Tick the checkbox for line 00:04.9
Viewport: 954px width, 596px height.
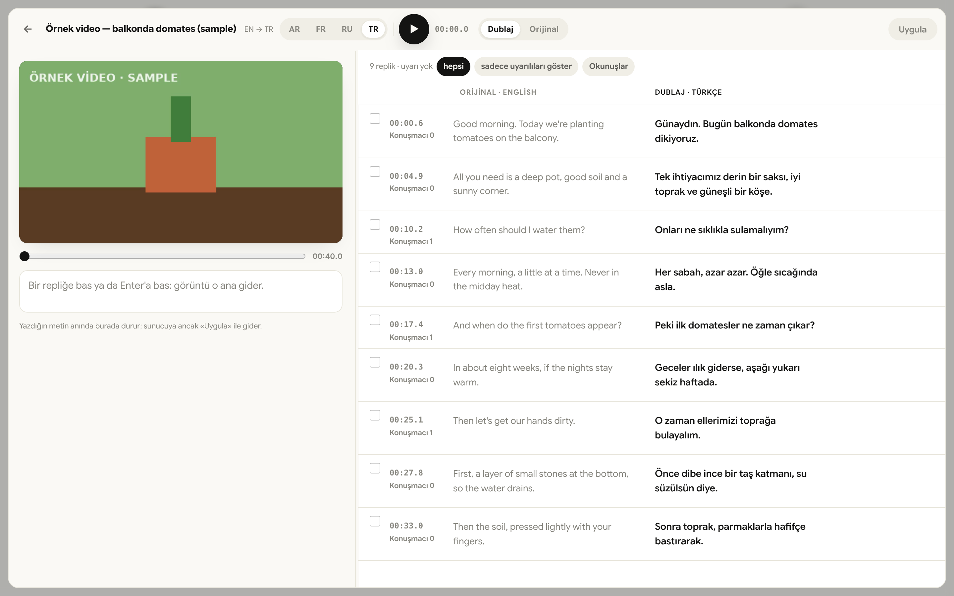(375, 172)
